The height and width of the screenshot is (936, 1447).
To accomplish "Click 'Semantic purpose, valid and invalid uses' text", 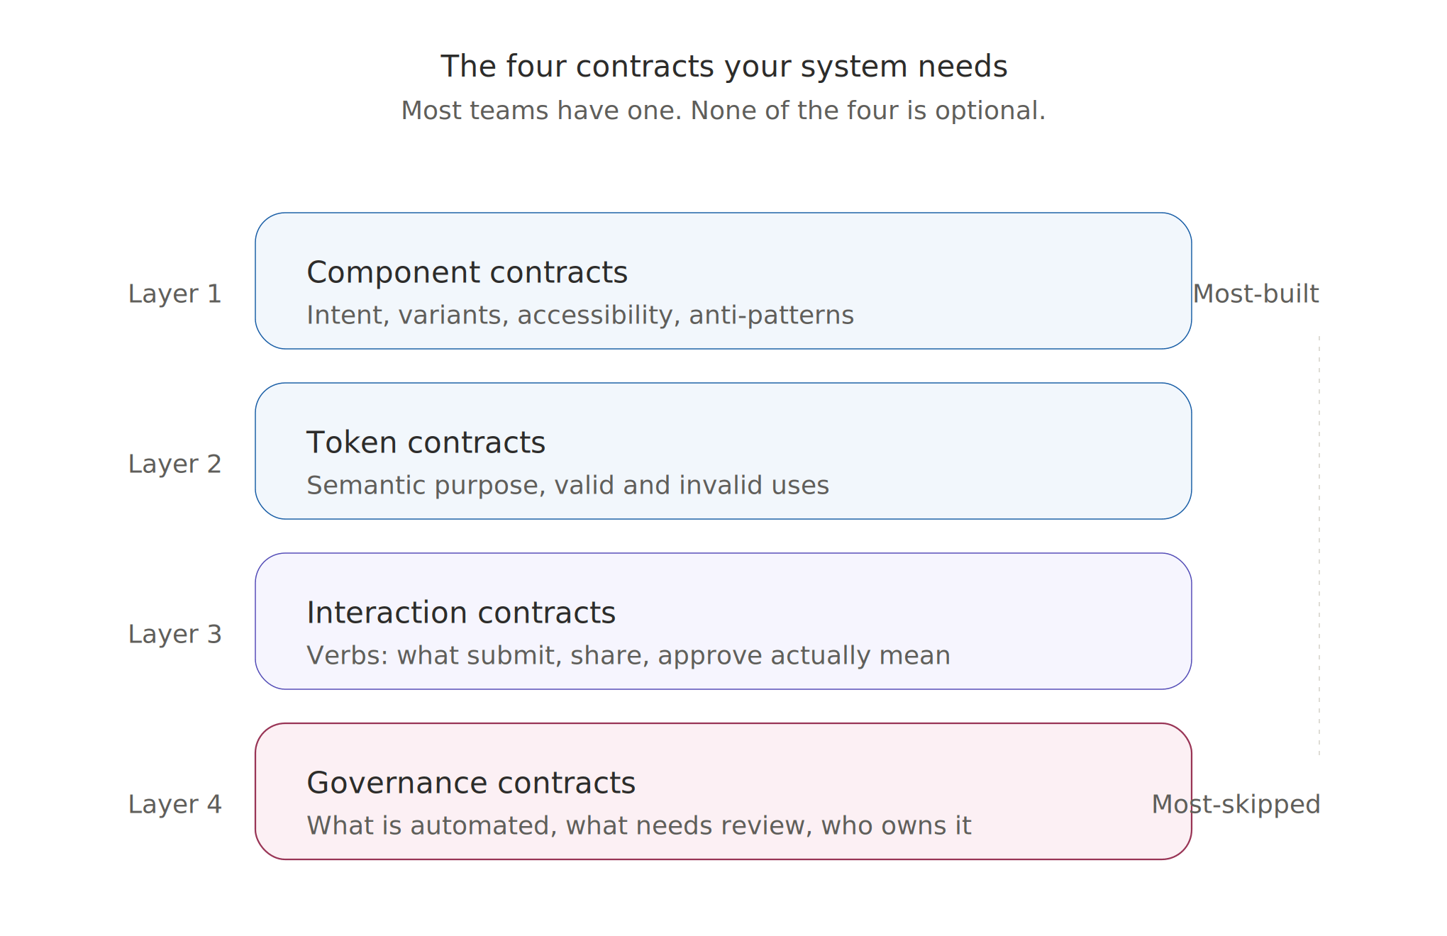I will click(x=567, y=485).
